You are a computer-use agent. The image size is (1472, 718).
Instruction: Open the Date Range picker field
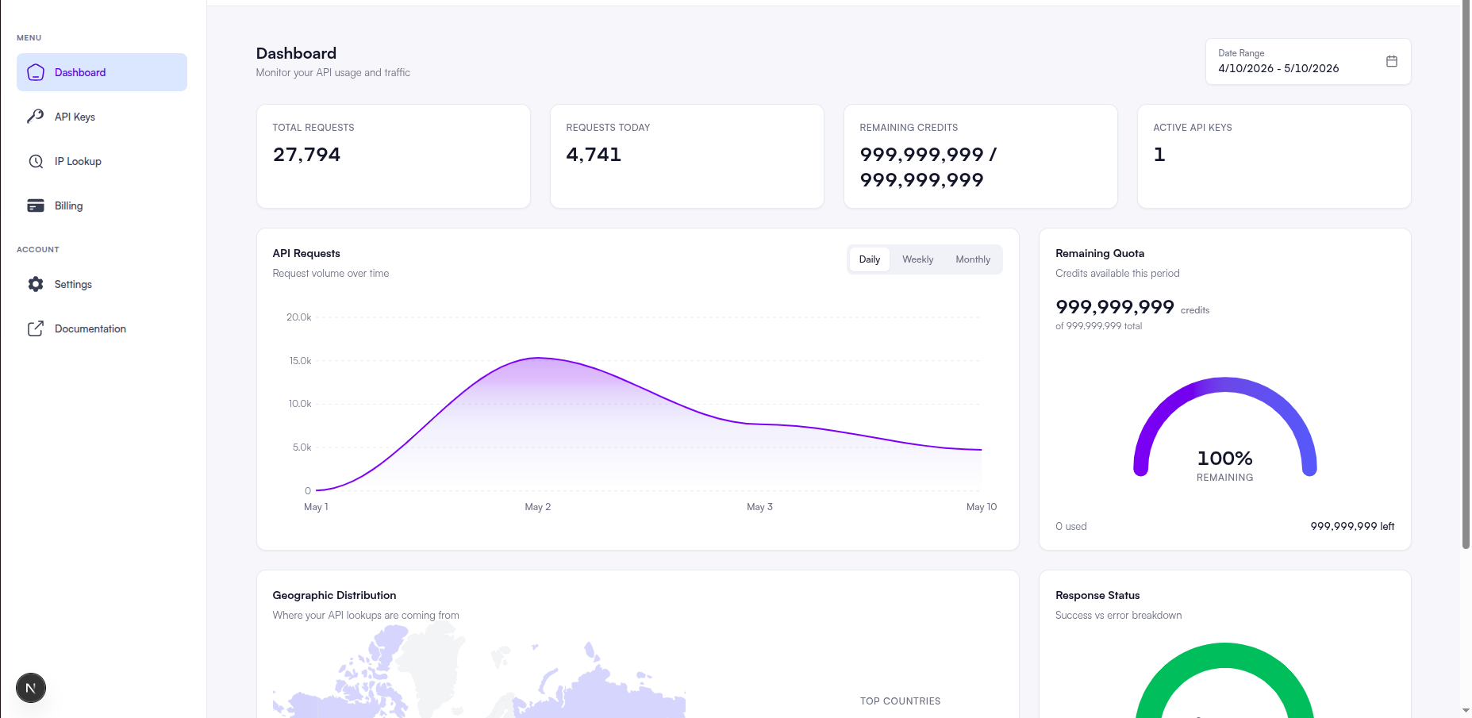tap(1309, 61)
